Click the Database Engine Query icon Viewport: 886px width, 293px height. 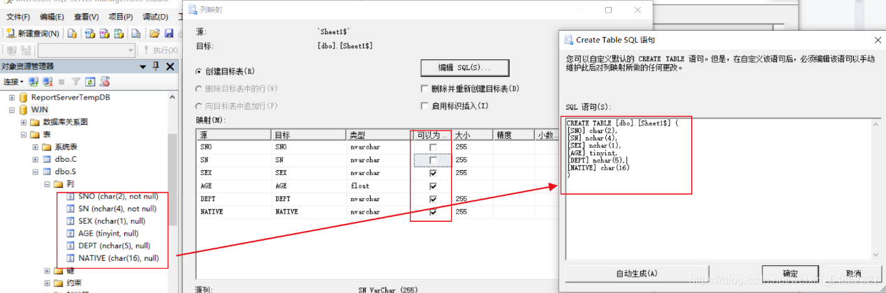pos(72,33)
